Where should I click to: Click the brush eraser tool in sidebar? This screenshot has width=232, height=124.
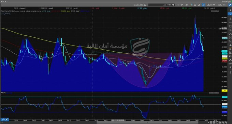click(x=230, y=60)
